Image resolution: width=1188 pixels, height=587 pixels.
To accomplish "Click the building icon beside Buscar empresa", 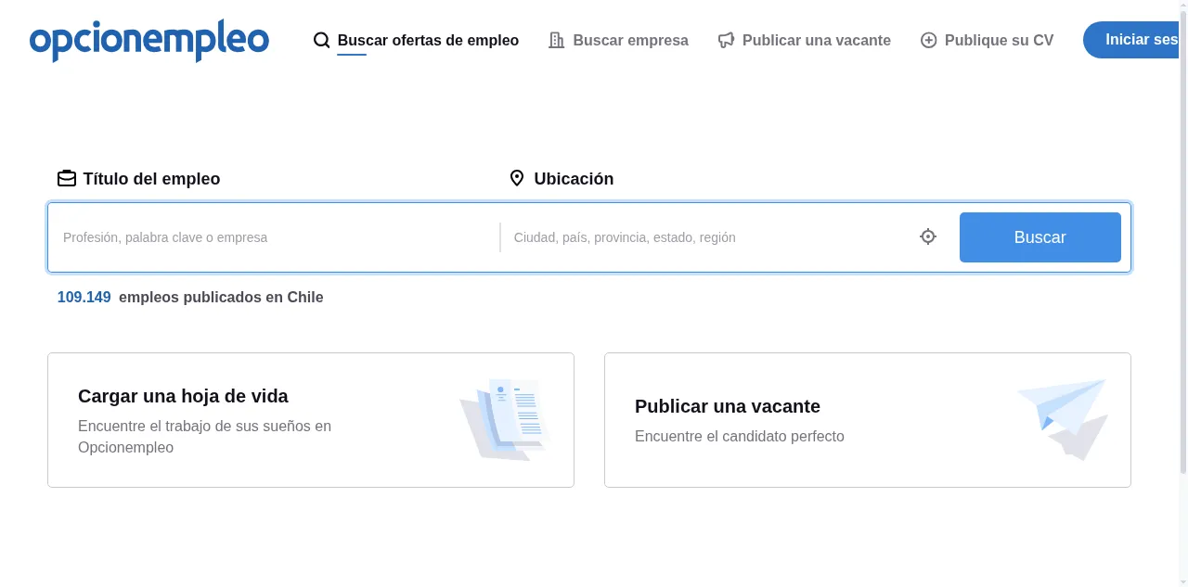I will (557, 40).
